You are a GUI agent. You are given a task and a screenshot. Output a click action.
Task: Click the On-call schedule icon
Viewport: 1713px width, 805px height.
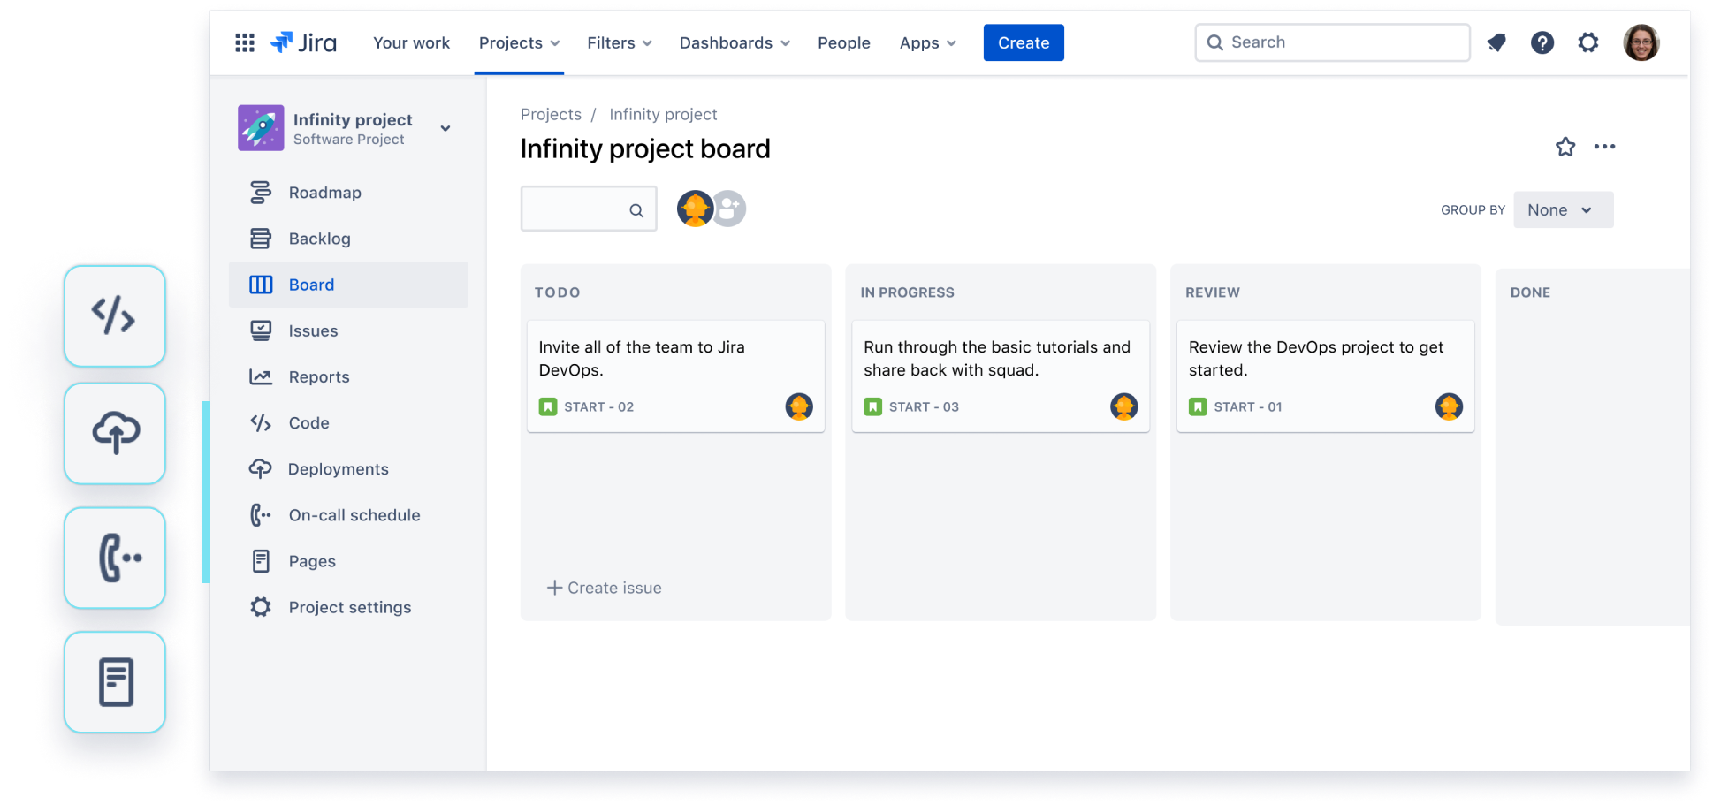(x=261, y=514)
